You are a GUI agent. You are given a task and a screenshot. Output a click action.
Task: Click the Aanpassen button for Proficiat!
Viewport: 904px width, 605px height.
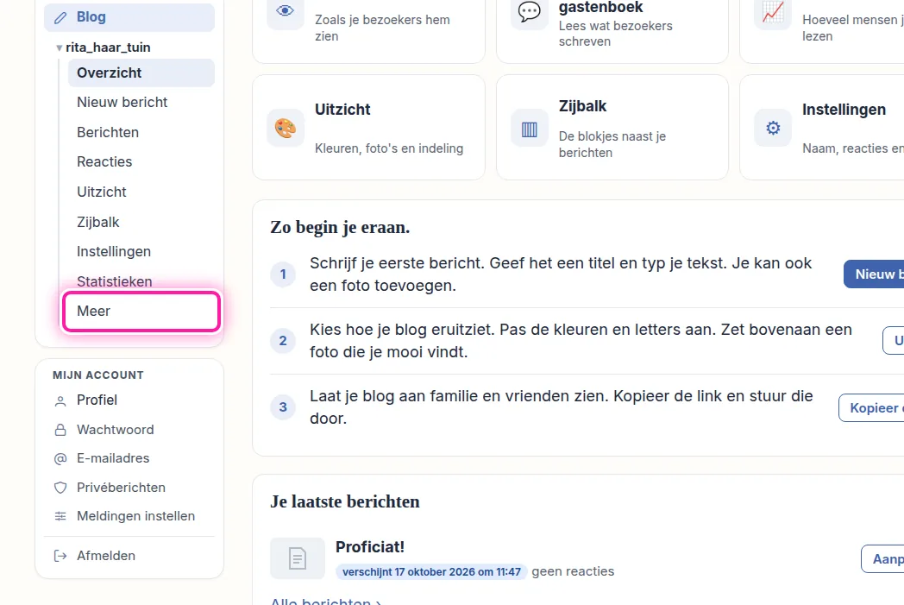point(882,559)
